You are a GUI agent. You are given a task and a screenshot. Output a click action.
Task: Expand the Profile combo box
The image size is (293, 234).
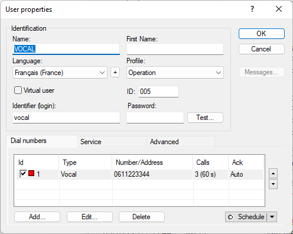(x=175, y=73)
